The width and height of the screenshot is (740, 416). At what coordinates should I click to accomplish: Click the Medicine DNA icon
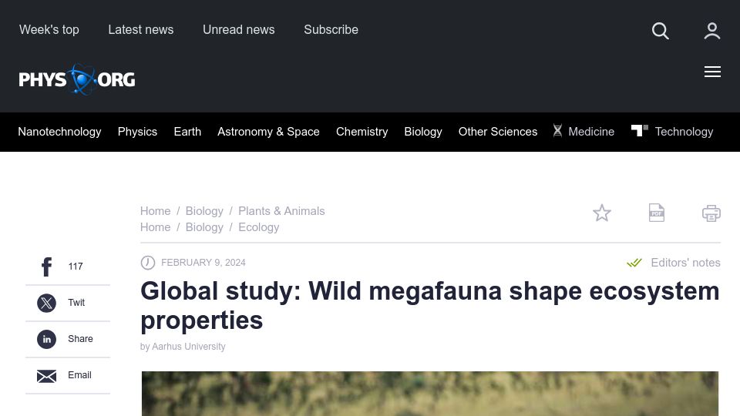(557, 131)
